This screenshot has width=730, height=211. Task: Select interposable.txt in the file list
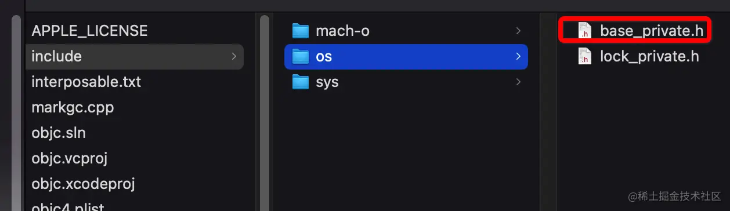[x=86, y=82]
